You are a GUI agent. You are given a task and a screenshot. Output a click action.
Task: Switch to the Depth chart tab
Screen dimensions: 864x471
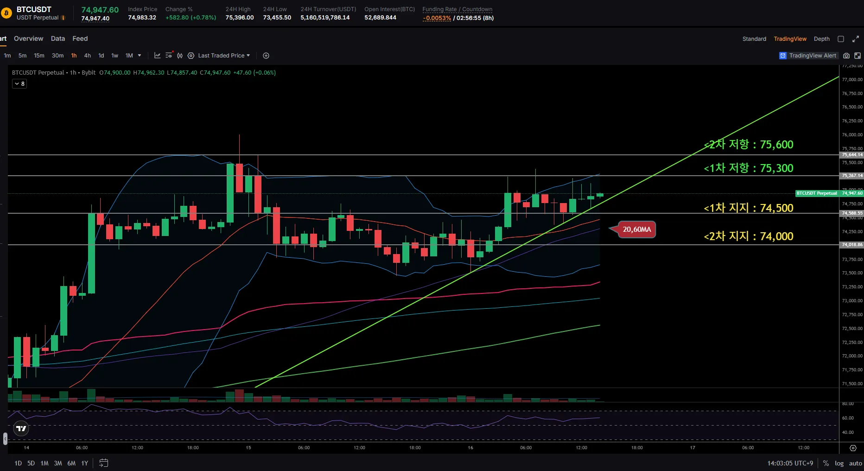click(x=821, y=39)
